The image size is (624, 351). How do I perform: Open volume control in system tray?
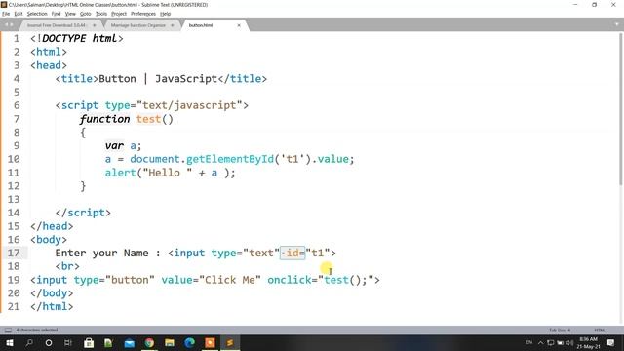[x=569, y=342]
